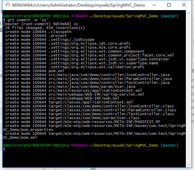Click the (master) branch label in the top prompt
This screenshot has width=194, height=170.
click(x=169, y=16)
